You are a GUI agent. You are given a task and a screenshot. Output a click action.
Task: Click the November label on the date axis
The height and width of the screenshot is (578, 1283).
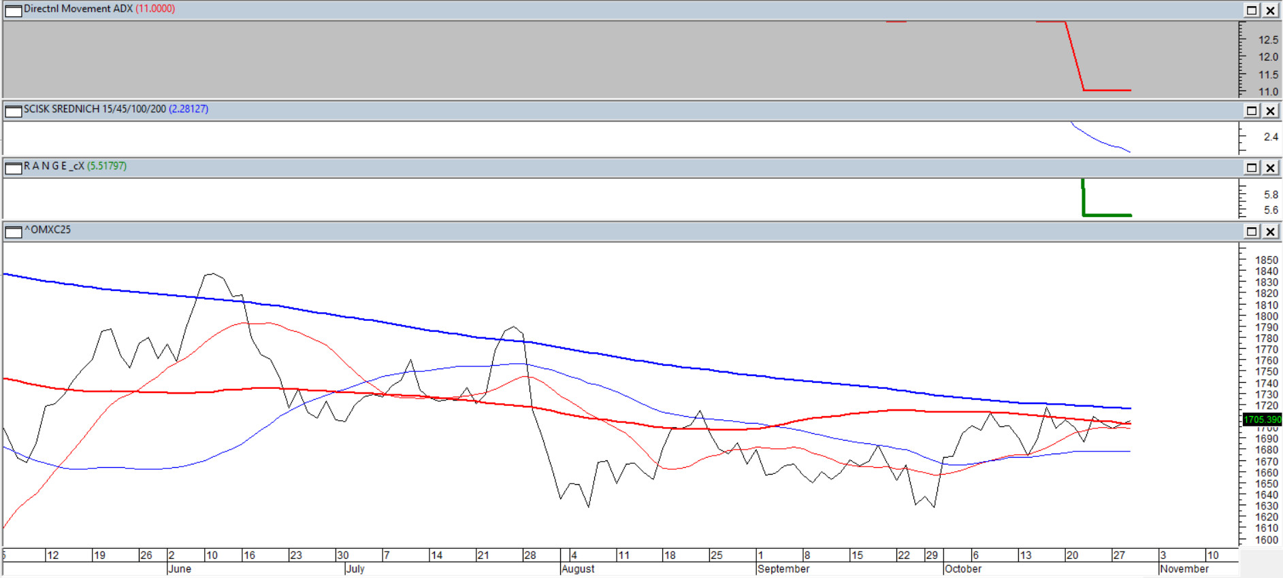pos(1184,569)
